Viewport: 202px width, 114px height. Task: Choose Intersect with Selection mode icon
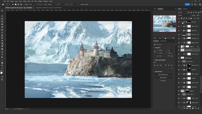click(21, 4)
